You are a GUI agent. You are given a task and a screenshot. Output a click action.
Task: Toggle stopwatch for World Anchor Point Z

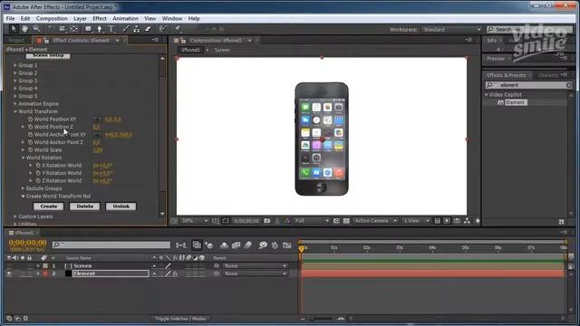30,142
